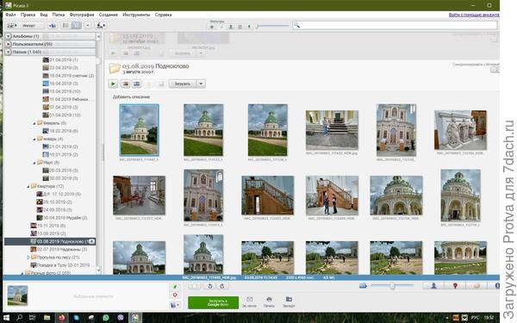Screen dimensions: 517x323
Task: Collapse the Февраль folder in the tree
Action: point(34,123)
